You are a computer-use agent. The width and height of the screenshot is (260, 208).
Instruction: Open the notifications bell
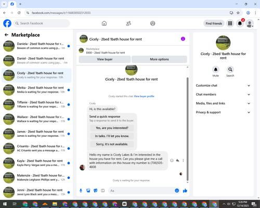pos(240,23)
